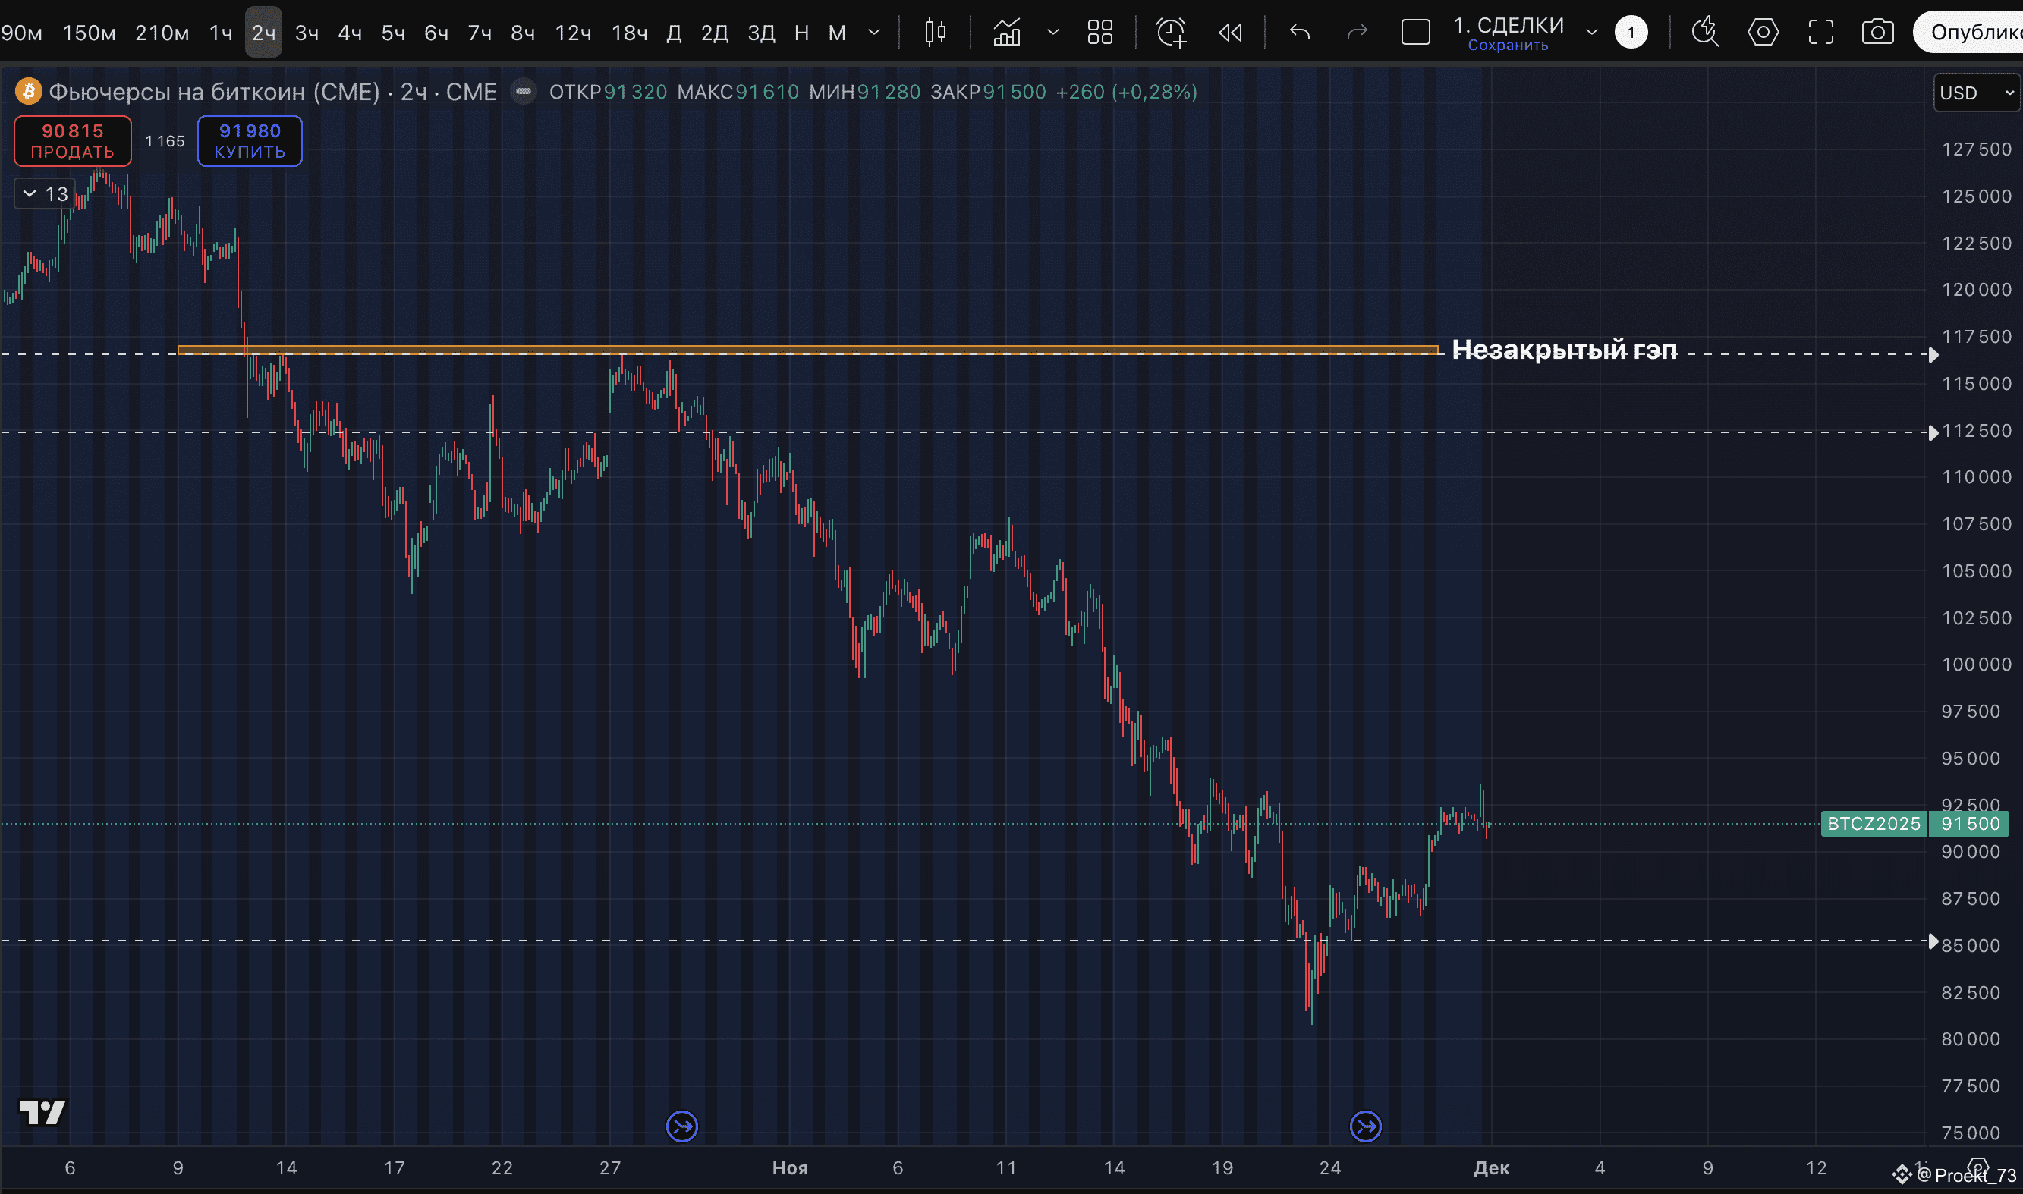The height and width of the screenshot is (1194, 2023).
Task: Click the blue КУПИТЬ 91980 button
Action: tap(250, 141)
